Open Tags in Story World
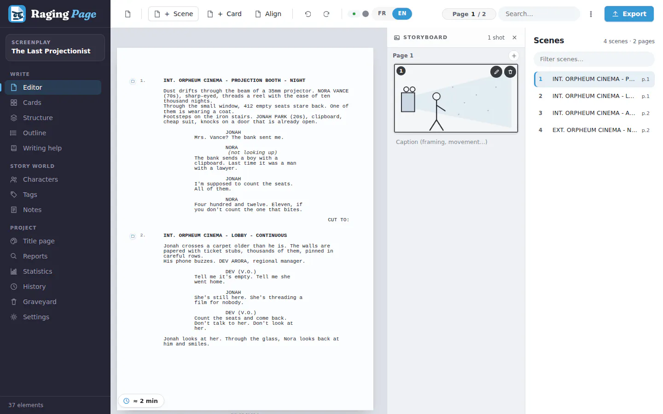The height and width of the screenshot is (414, 663). [53, 195]
